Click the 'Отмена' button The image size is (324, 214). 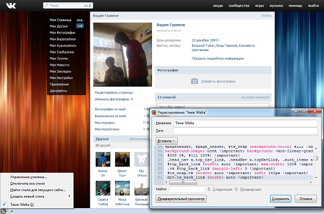pos(306,199)
